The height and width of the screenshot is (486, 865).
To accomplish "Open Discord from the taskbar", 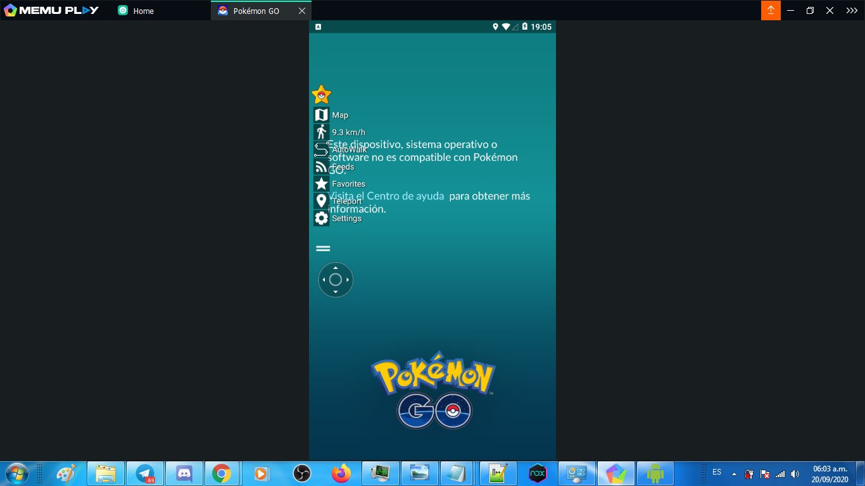I will coord(184,473).
